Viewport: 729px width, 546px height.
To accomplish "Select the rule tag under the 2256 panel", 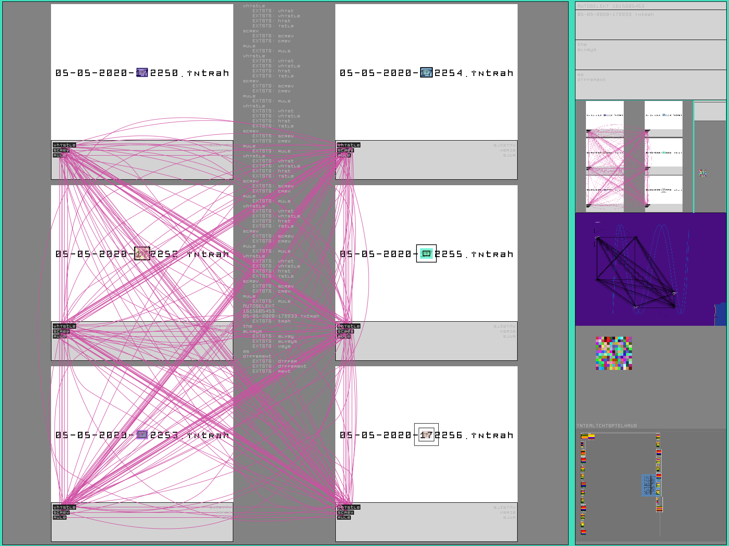I will tap(344, 517).
